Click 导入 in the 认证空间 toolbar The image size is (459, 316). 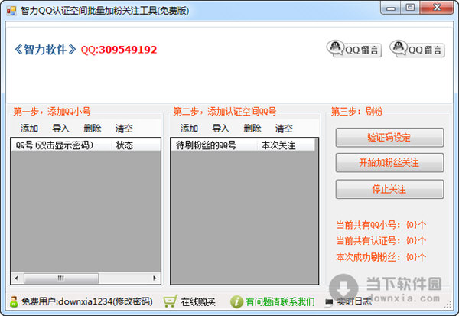220,129
